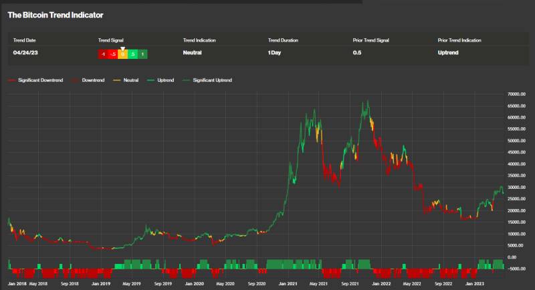Click the white trend signal pointer marker

(x=123, y=49)
